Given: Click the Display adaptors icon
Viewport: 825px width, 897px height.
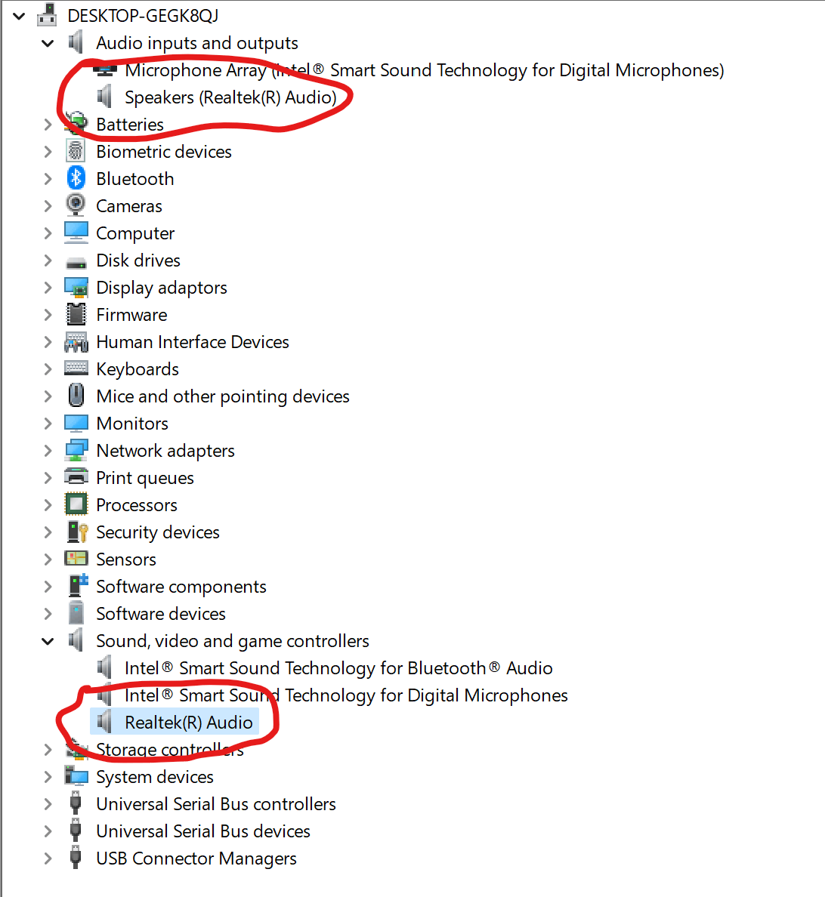Looking at the screenshot, I should point(76,287).
